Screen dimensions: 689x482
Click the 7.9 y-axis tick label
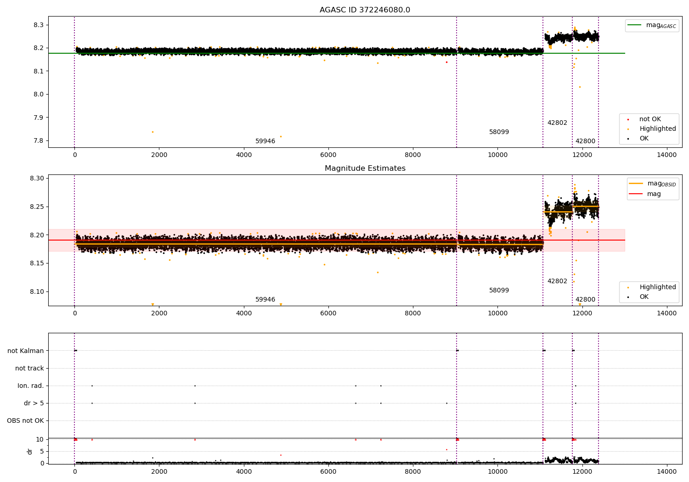(x=39, y=118)
